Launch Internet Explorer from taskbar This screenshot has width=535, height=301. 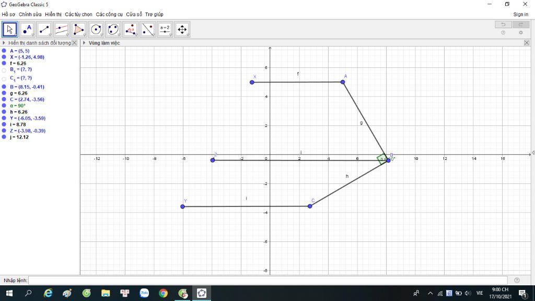pyautogui.click(x=48, y=293)
